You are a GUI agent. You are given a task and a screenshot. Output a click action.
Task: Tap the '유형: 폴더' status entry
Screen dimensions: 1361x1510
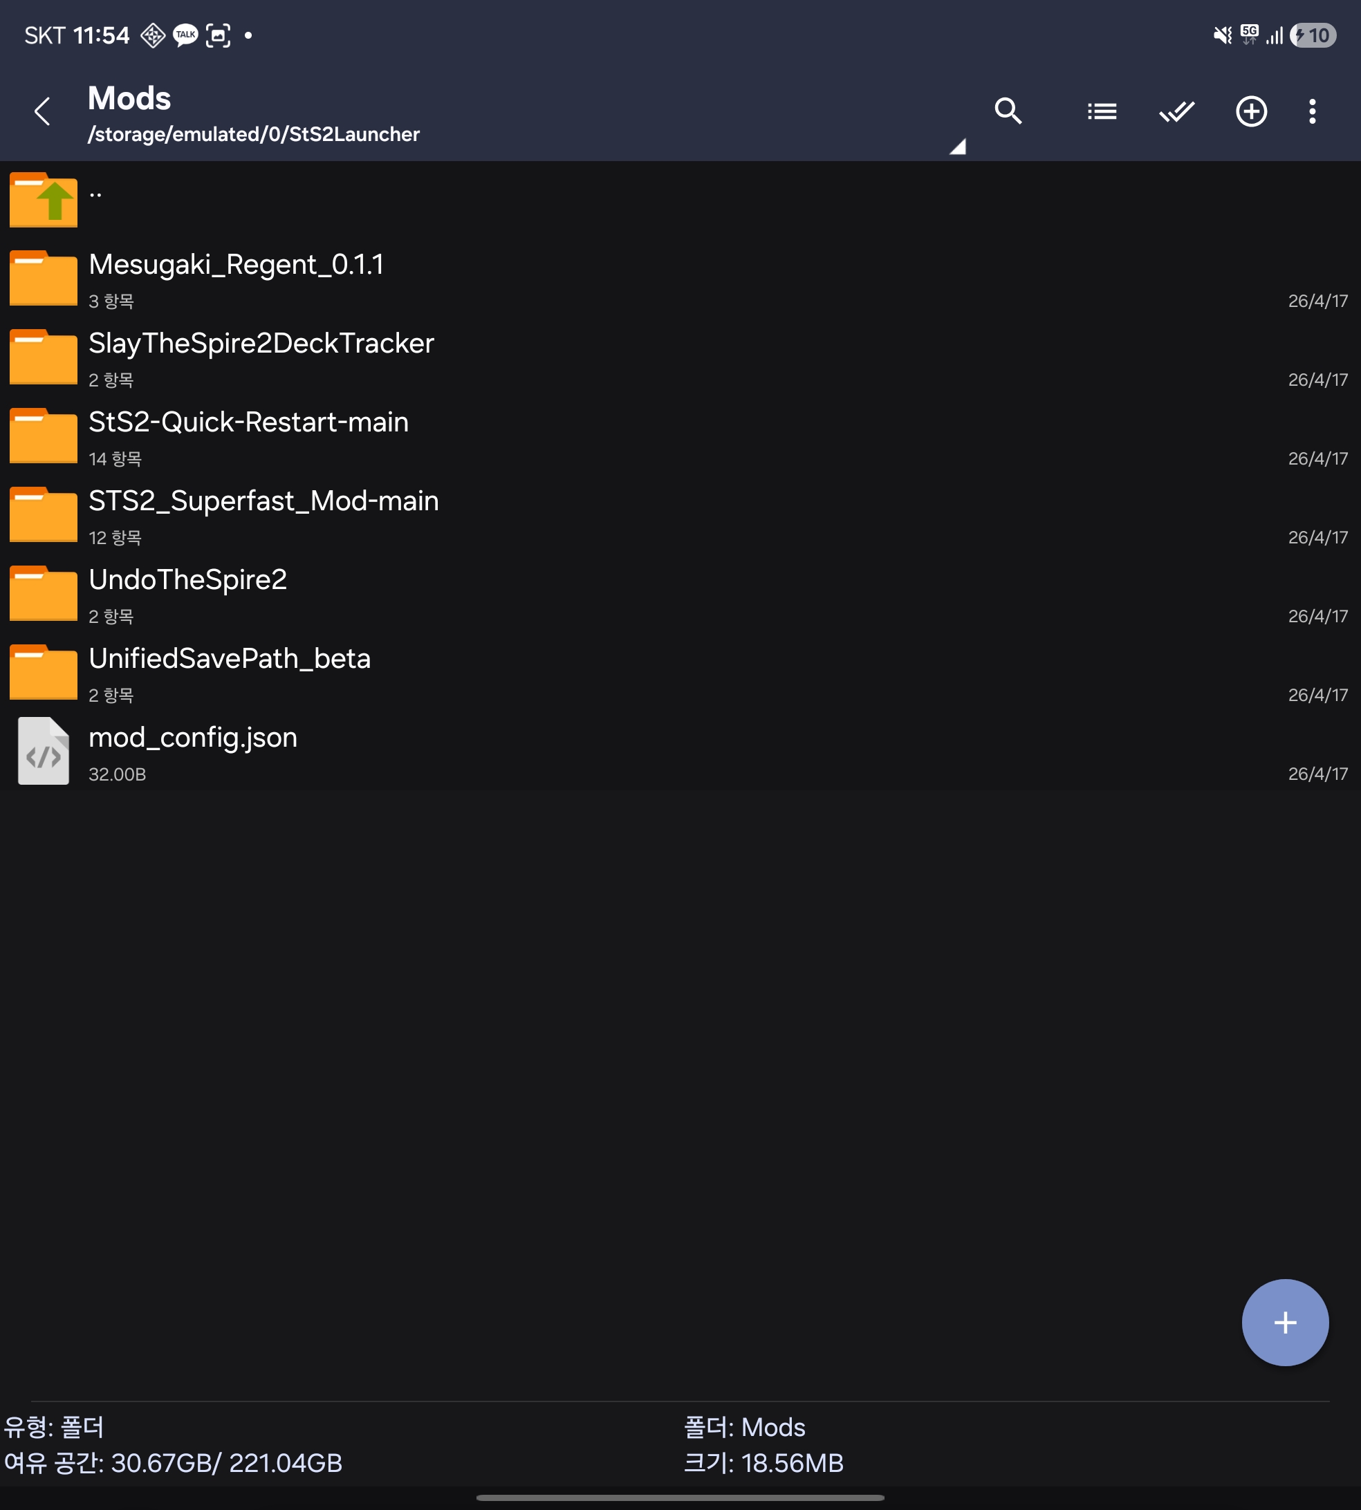54,1427
